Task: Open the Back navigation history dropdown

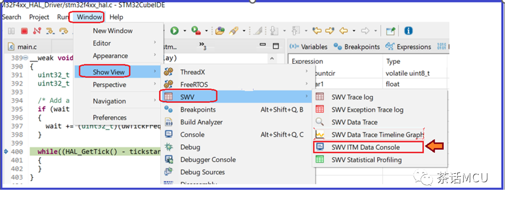Action: click(x=354, y=31)
